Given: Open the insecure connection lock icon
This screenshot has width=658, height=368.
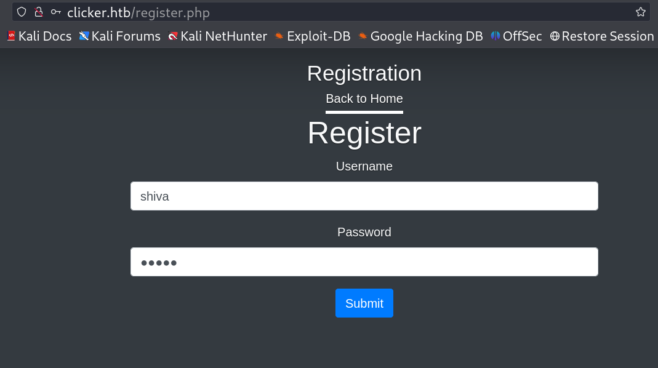Looking at the screenshot, I should pyautogui.click(x=39, y=12).
